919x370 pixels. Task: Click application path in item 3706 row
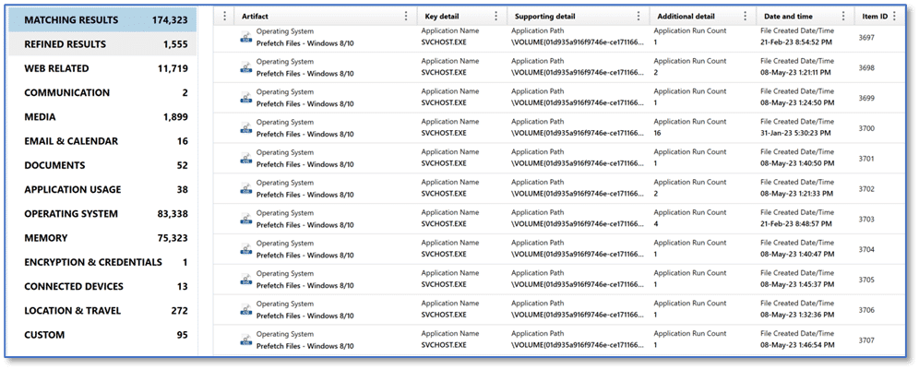point(578,315)
